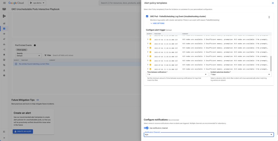
Task: Click warning severity icon on 12:38:54 log row
Action: point(150,40)
